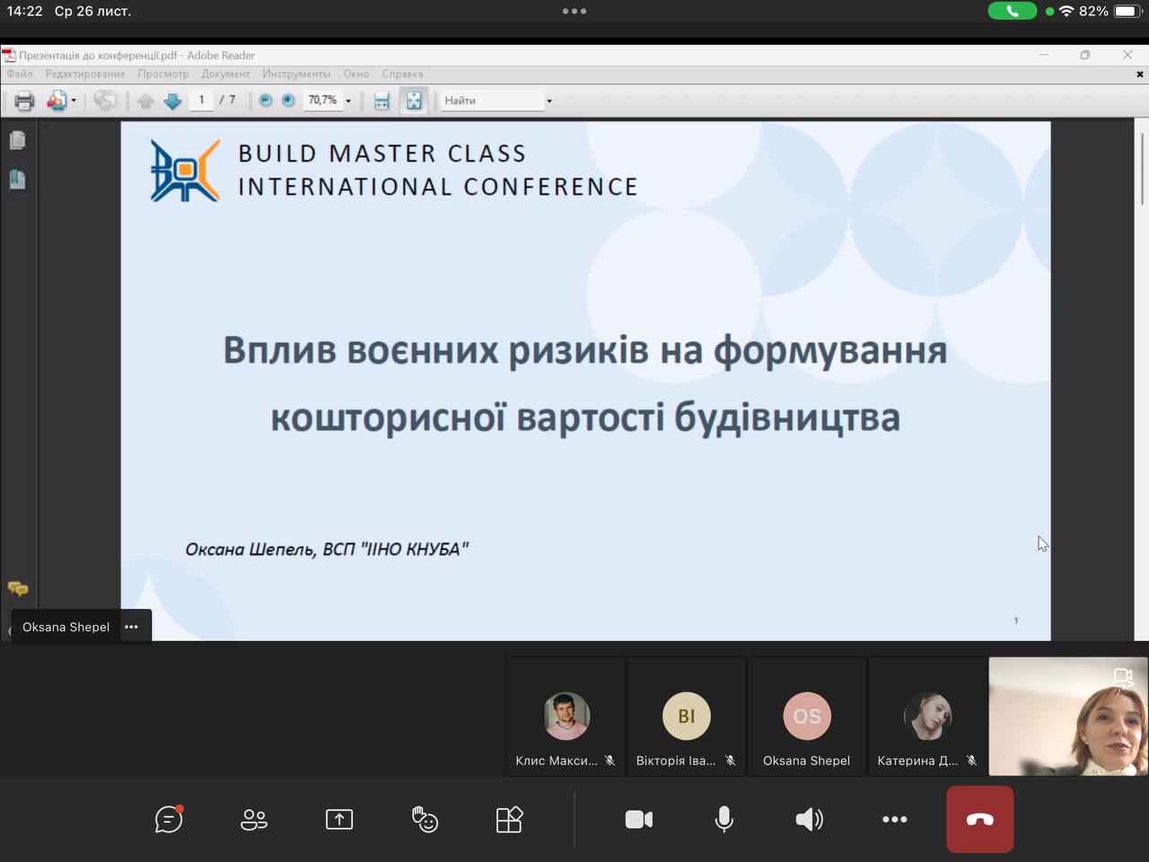Viewport: 1149px width, 862px height.
Task: Toggle the camera on or off
Action: tap(639, 819)
